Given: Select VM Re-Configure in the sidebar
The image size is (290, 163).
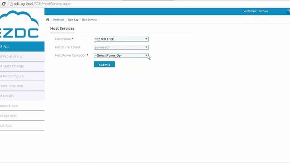Looking at the screenshot, I should pyautogui.click(x=22, y=76).
